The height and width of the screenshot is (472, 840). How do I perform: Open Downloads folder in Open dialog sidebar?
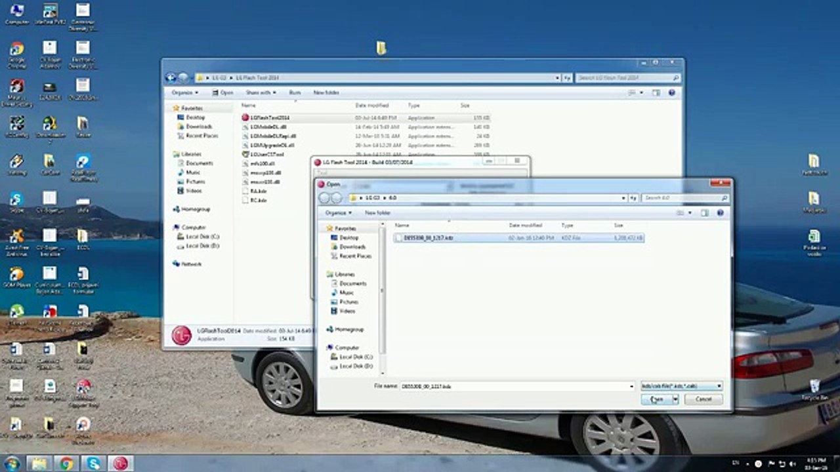352,247
